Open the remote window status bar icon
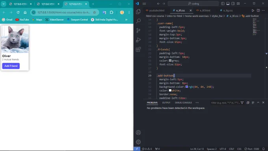 pos(137,149)
